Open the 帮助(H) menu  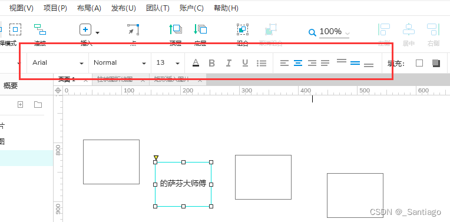point(226,8)
